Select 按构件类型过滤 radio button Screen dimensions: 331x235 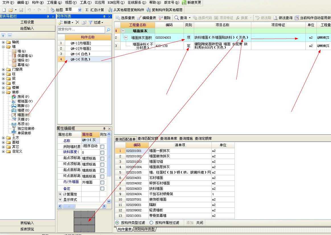coord(117,222)
